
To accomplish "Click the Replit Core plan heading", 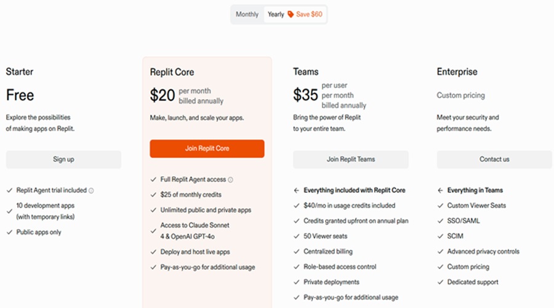I will pos(172,72).
